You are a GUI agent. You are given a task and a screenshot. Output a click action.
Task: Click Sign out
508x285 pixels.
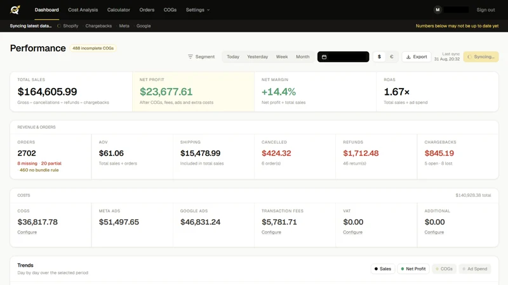(486, 9)
